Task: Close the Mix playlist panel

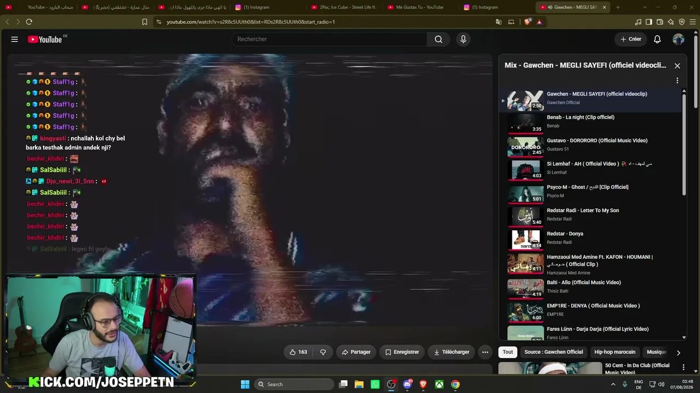Action: (x=677, y=65)
